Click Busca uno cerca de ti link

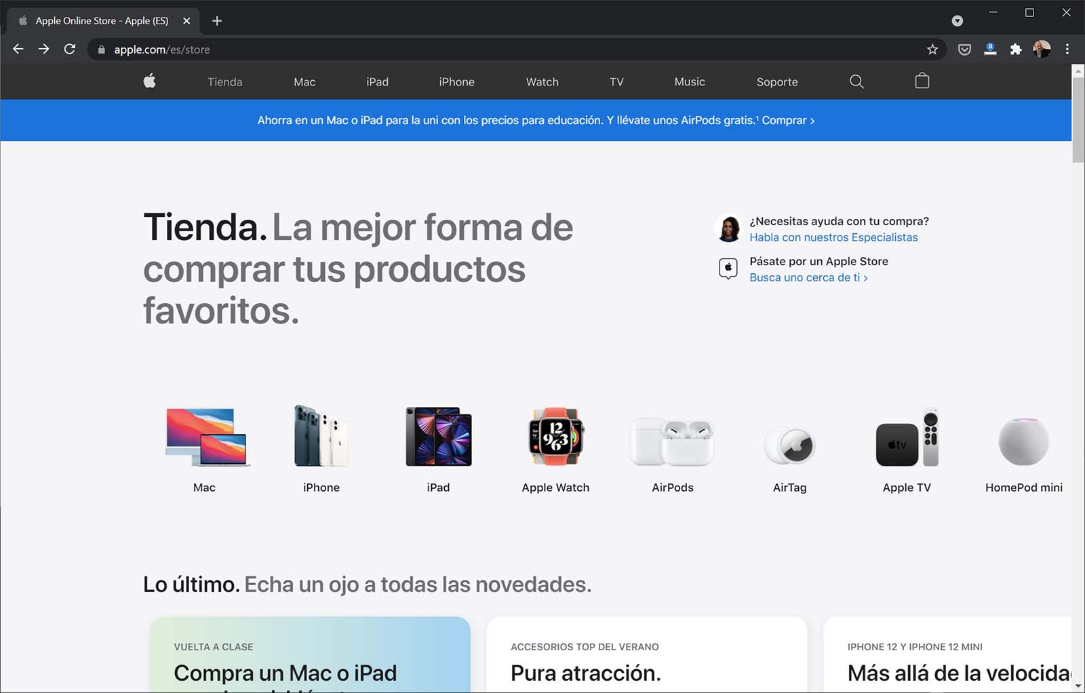tap(808, 277)
